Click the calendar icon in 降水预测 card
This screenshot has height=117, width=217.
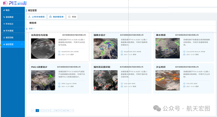pyautogui.click(x=184, y=55)
